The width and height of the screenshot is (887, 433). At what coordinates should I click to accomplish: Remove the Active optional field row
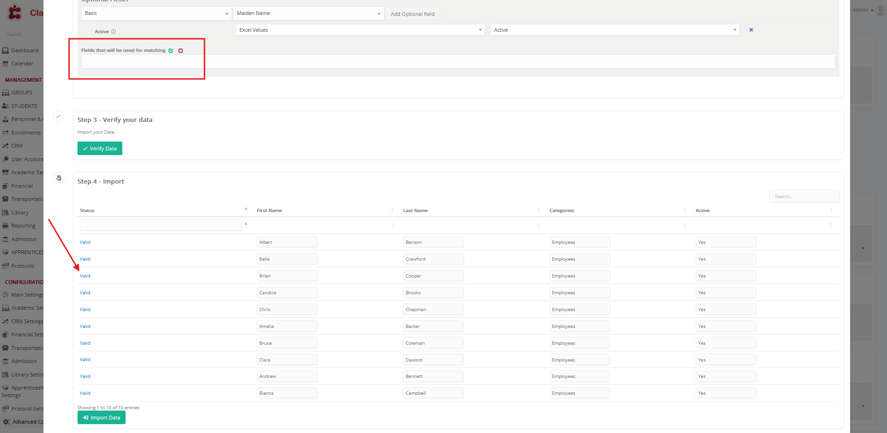tap(751, 30)
